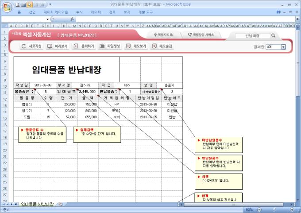The height and width of the screenshot is (213, 301).
Task: Open the 데이터 ribbon tab
Action: tap(96, 12)
